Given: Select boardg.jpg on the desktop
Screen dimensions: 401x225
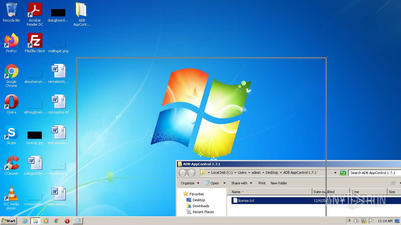Looking at the screenshot, I should 35,137.
